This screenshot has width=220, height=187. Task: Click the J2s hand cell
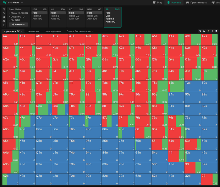tap(209, 75)
